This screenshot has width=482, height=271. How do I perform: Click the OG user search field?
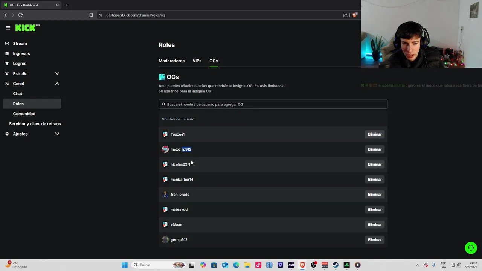(x=273, y=104)
